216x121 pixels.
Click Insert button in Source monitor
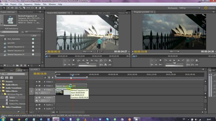101,65
